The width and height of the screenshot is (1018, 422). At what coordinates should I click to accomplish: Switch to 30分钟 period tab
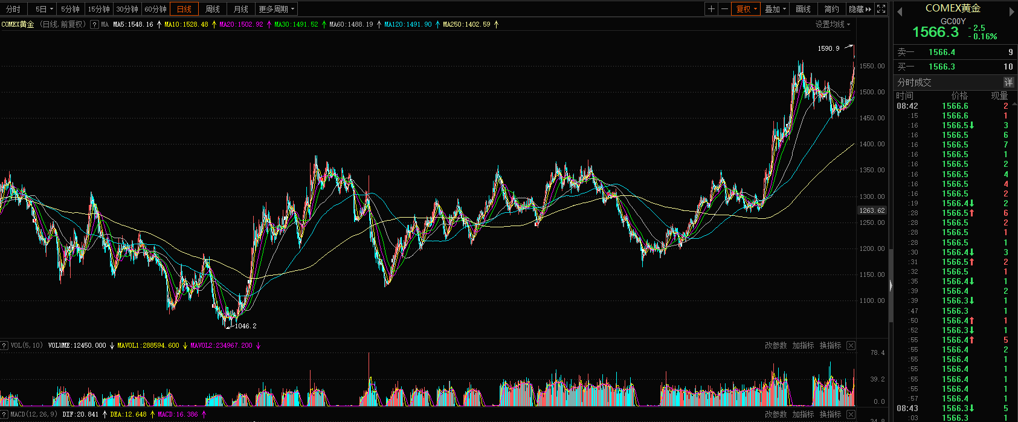[x=127, y=9]
